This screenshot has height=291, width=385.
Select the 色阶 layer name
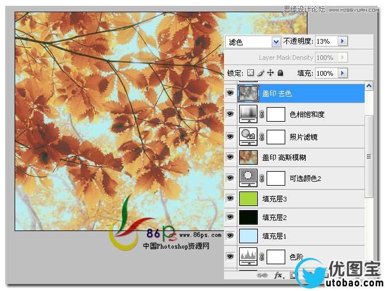coord(296,257)
